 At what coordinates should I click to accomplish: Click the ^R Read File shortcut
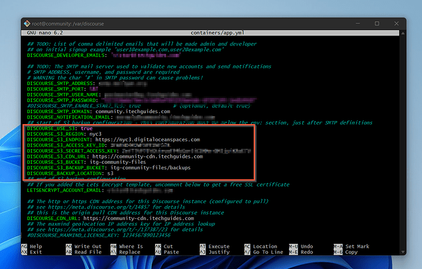click(x=84, y=252)
